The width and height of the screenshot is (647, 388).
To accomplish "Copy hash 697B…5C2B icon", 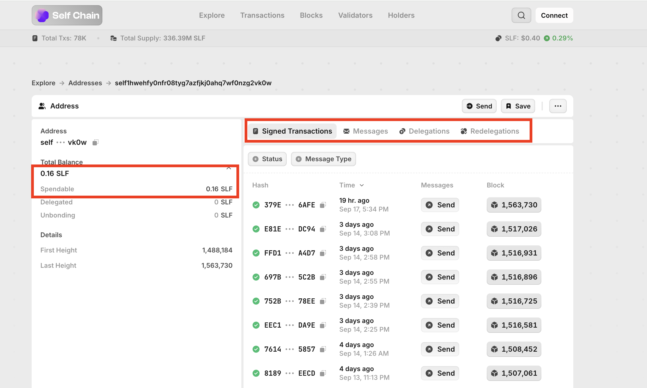I will 323,277.
